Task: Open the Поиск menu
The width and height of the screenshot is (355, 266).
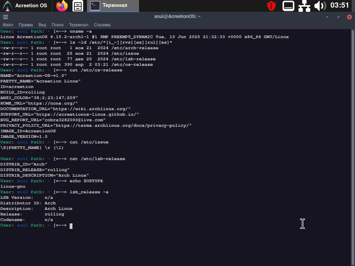Action: point(58,25)
